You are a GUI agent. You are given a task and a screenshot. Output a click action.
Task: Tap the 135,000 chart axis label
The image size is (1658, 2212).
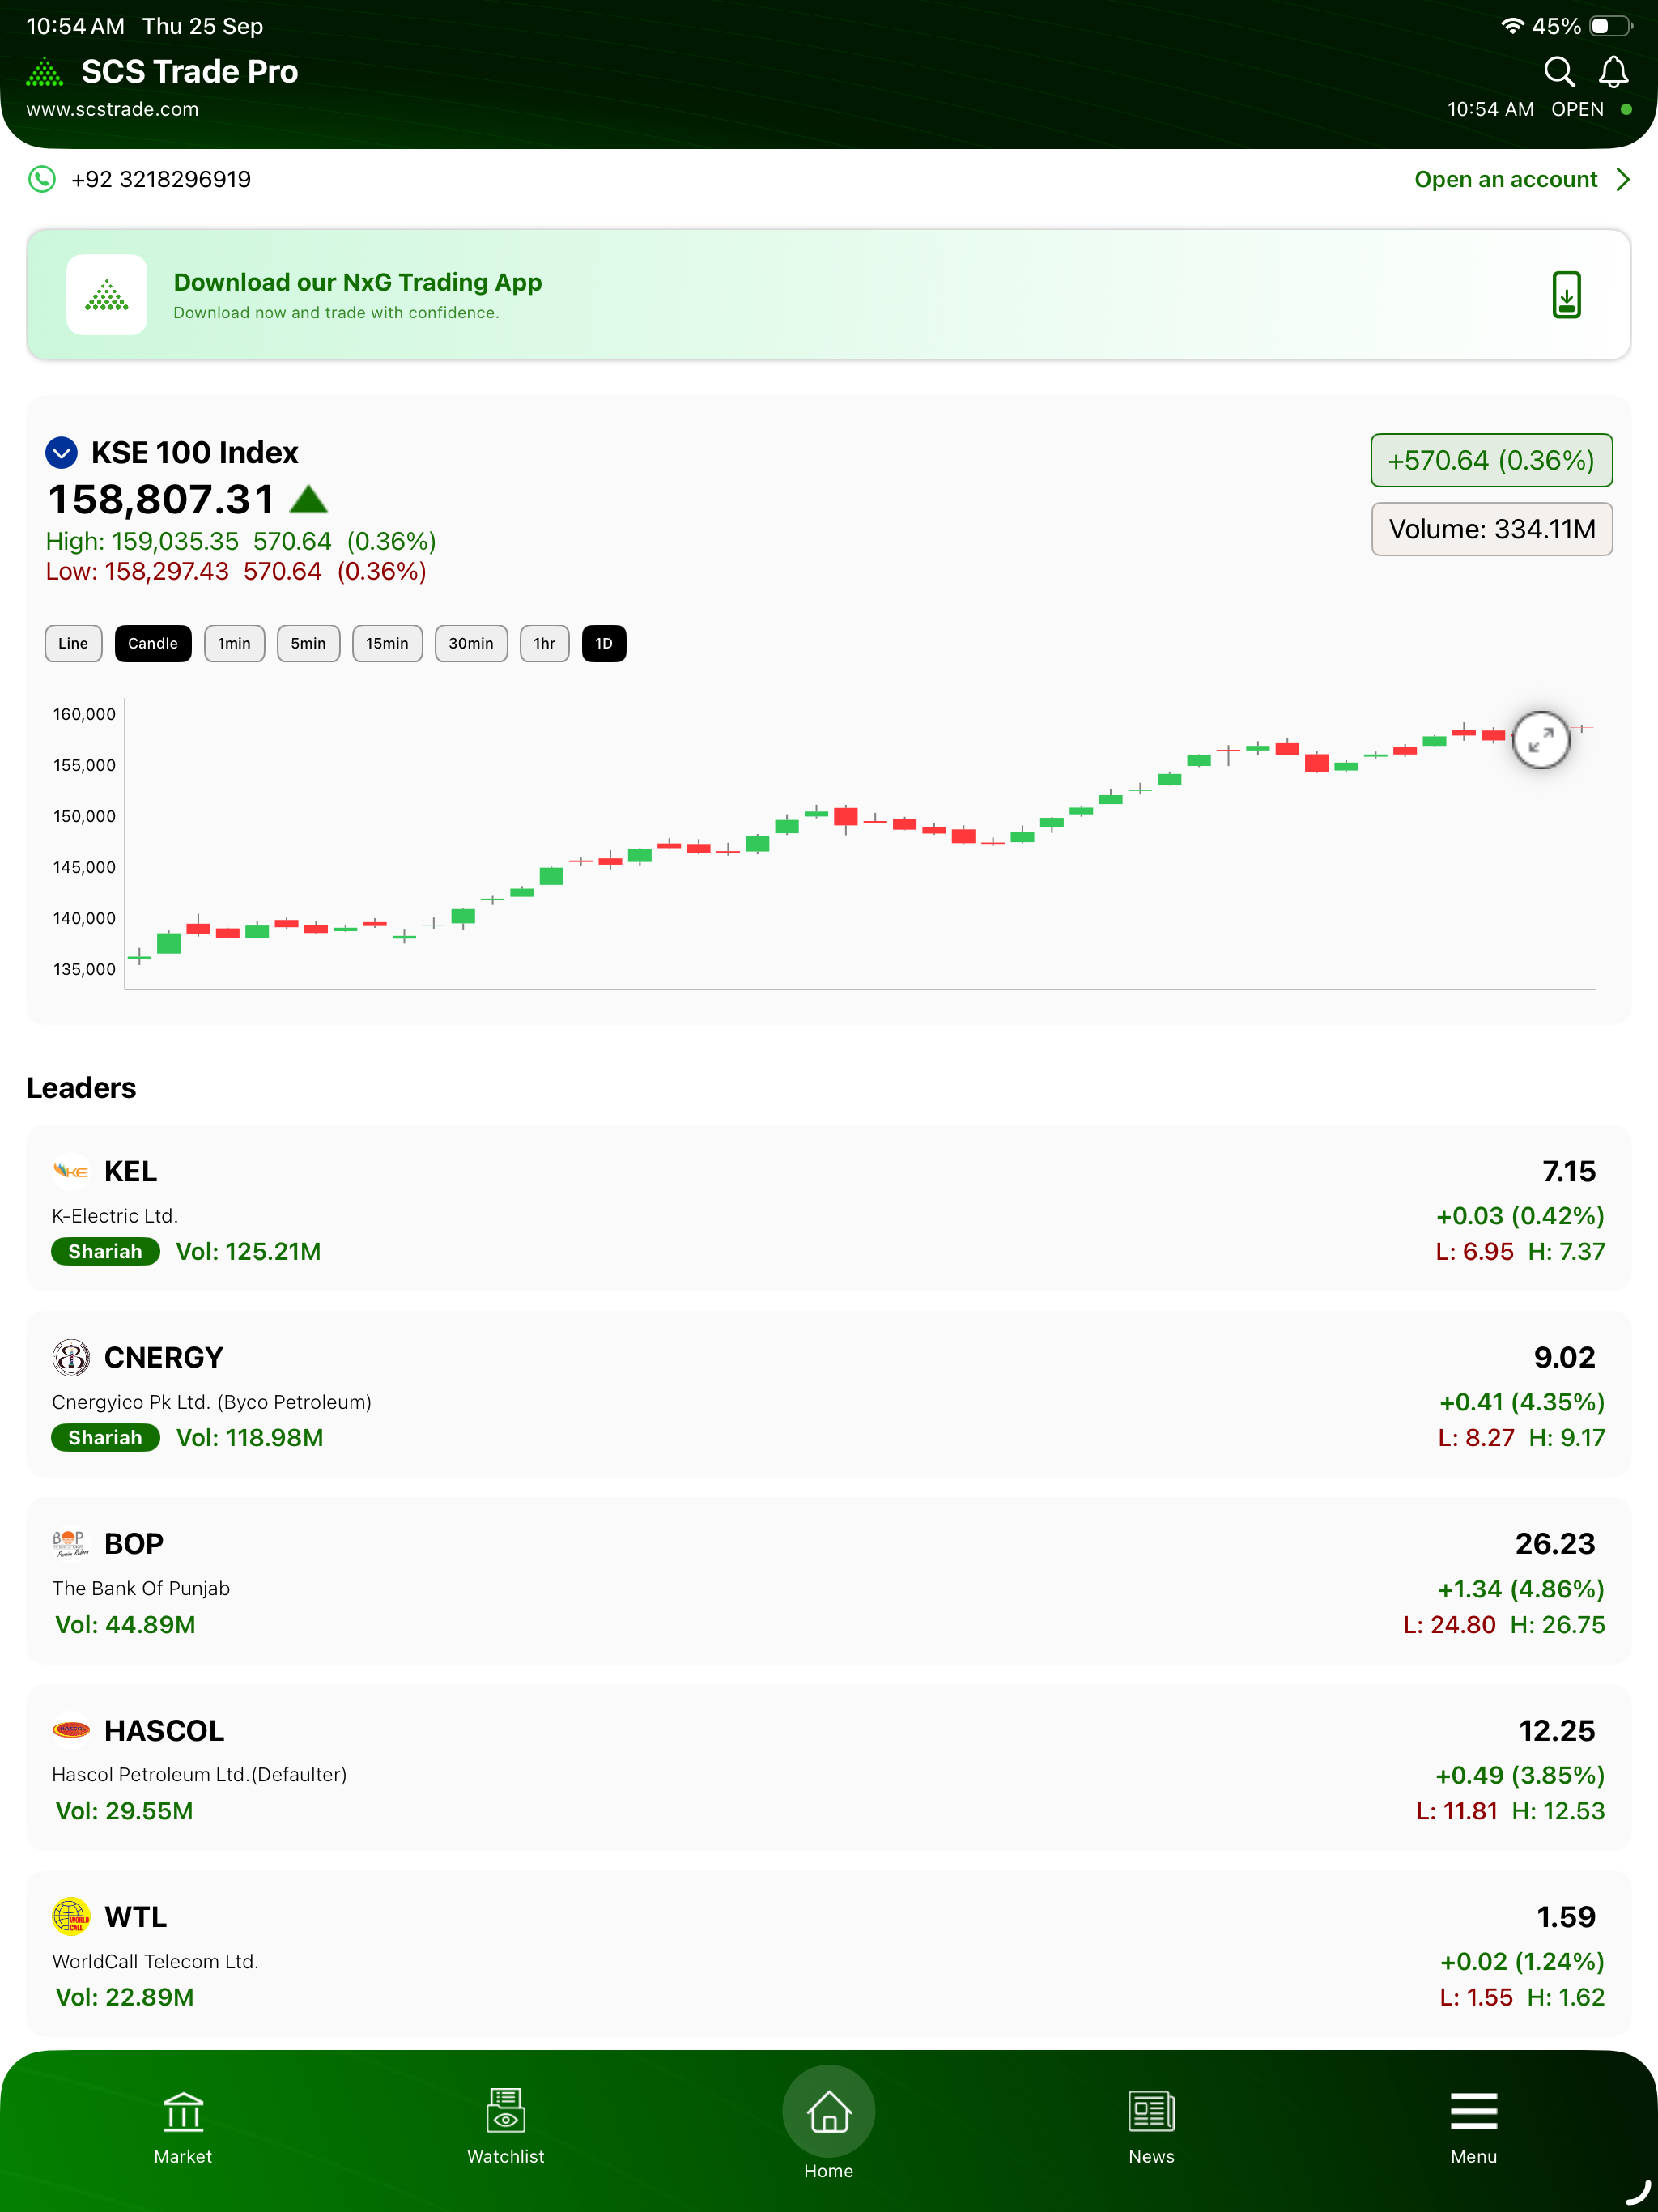(84, 969)
